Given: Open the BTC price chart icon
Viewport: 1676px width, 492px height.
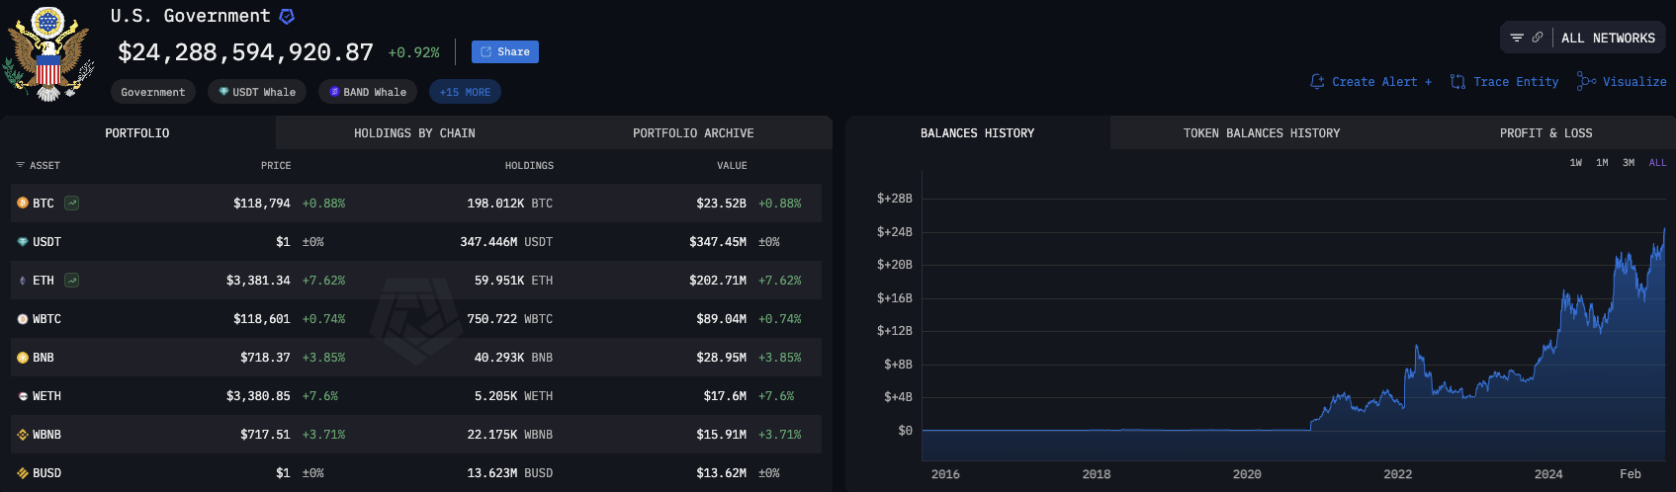Looking at the screenshot, I should 71,203.
